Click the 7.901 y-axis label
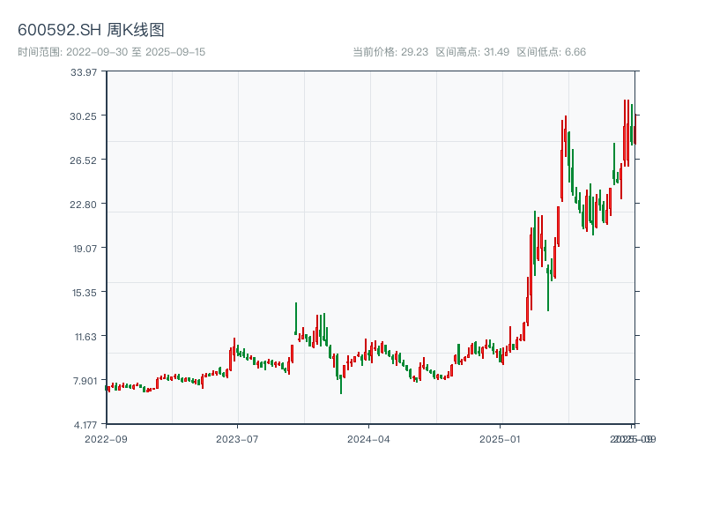 click(x=85, y=381)
